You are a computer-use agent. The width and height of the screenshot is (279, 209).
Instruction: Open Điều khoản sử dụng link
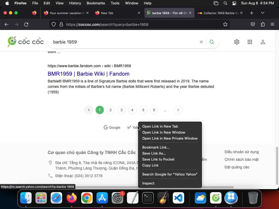click(x=241, y=152)
